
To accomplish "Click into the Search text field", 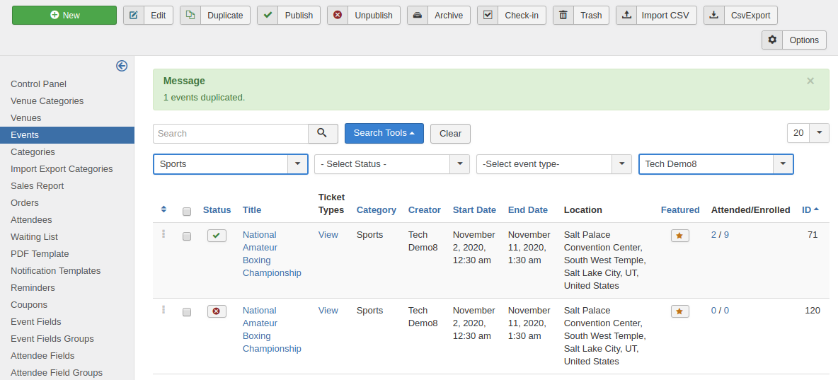I will coord(230,133).
